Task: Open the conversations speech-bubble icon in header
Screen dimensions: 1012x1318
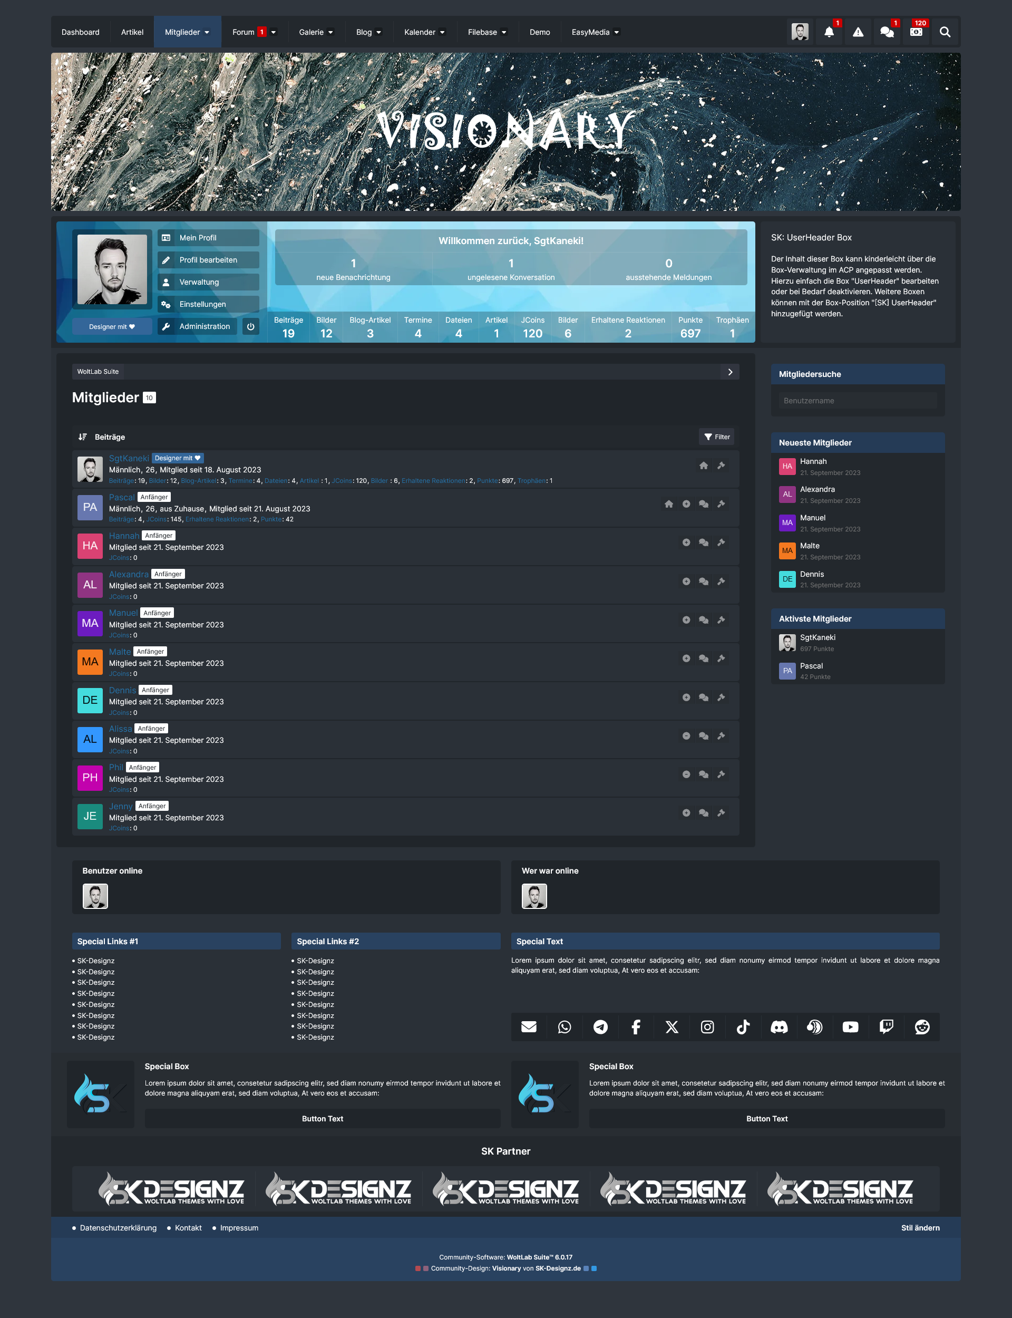Action: [887, 32]
